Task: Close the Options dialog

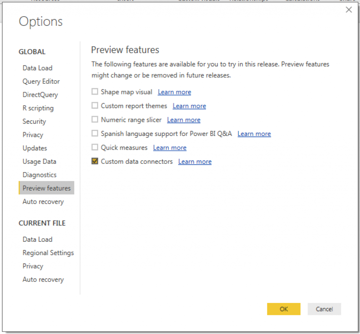Action: [x=348, y=10]
